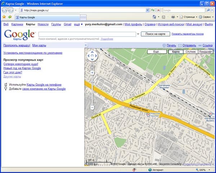Expand the ещё services menu
This screenshot has width=216, height=173.
[x=78, y=24]
